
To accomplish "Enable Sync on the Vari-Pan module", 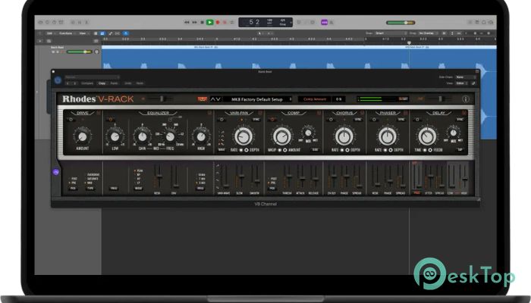I will click(256, 120).
